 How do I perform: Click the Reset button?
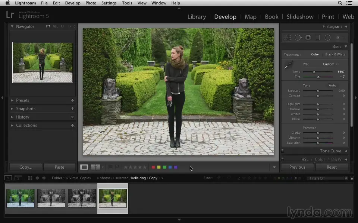point(332,167)
